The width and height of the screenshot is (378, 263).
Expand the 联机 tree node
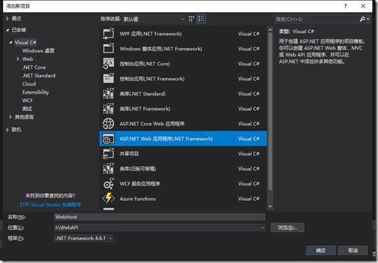(8, 130)
